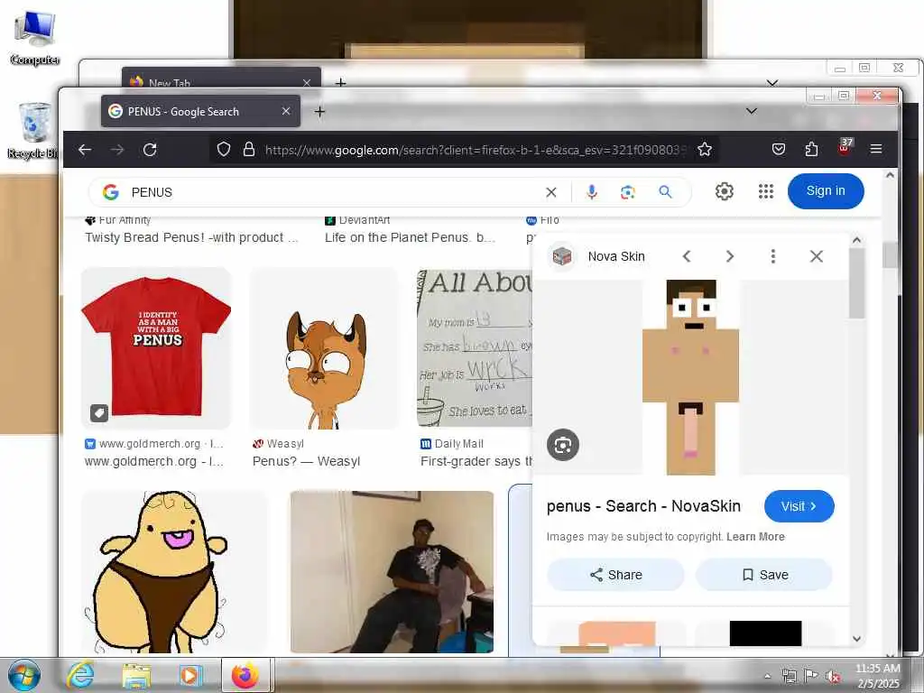Viewport: 924px width, 693px height.
Task: Open the red T-shirt thumbnail
Action: coord(156,348)
